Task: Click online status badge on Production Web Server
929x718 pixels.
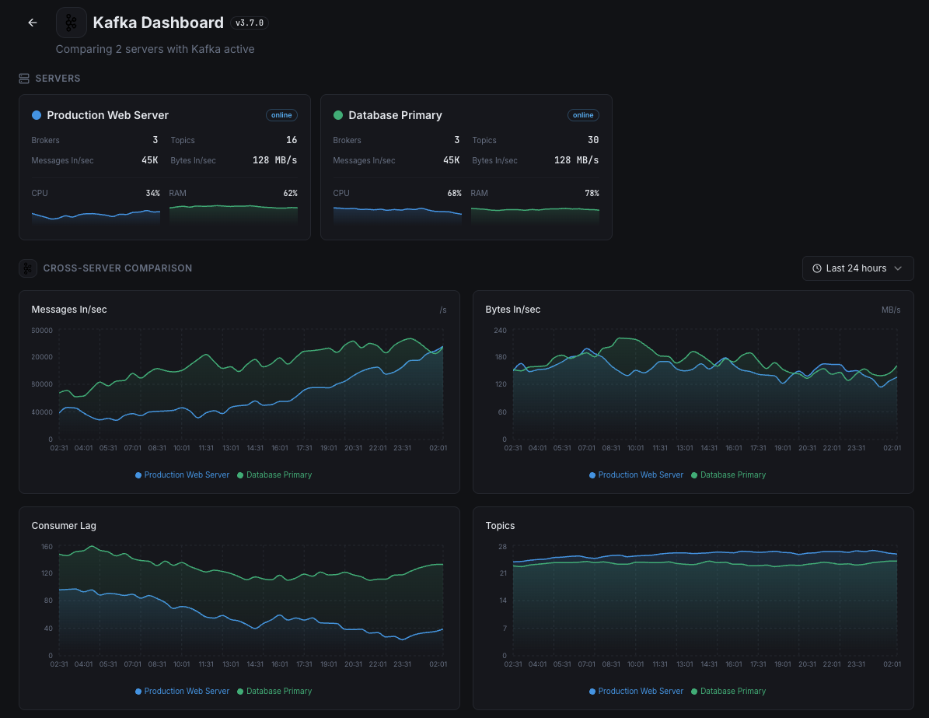Action: pos(281,115)
